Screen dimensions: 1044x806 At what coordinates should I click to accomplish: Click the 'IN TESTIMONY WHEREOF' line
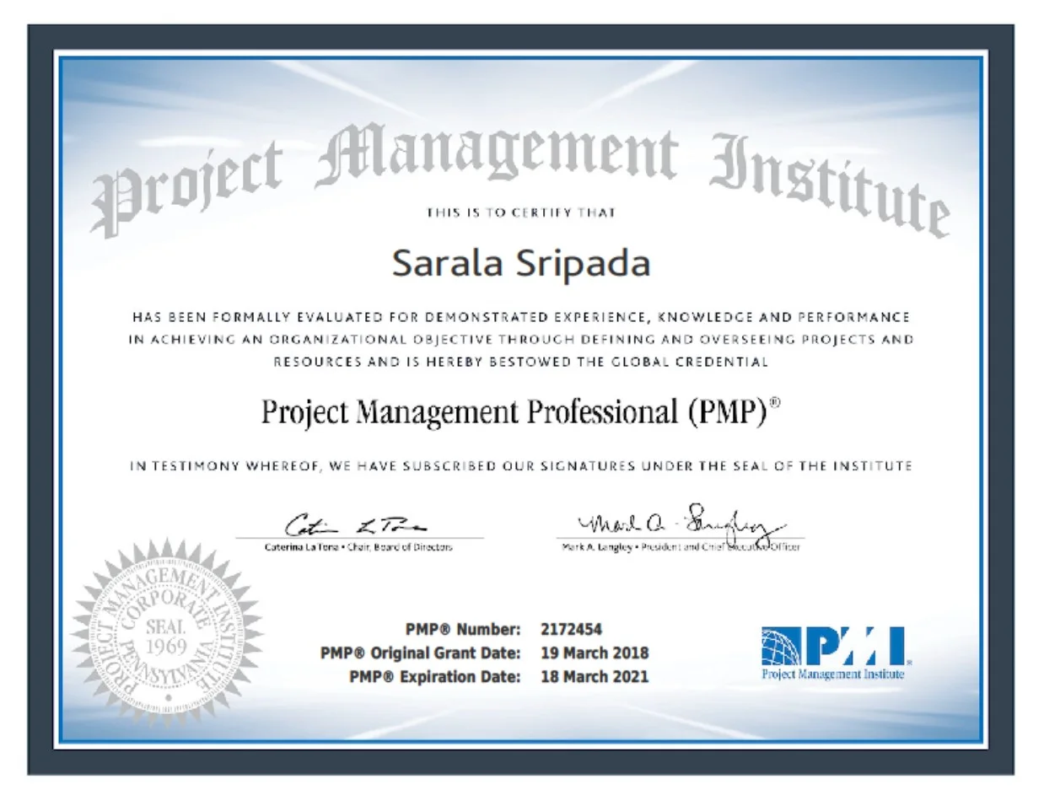521,465
